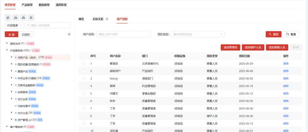
Task: Click the link icon beside 服务支持 (7)
Action: point(25,43)
